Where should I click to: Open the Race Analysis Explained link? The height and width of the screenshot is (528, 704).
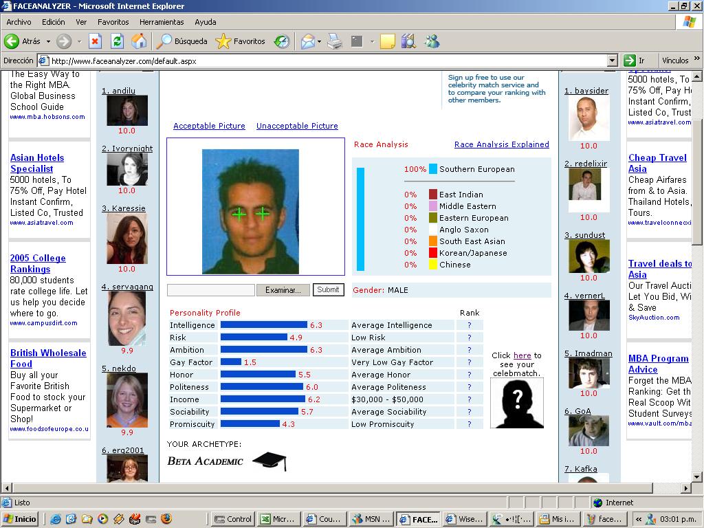click(501, 144)
